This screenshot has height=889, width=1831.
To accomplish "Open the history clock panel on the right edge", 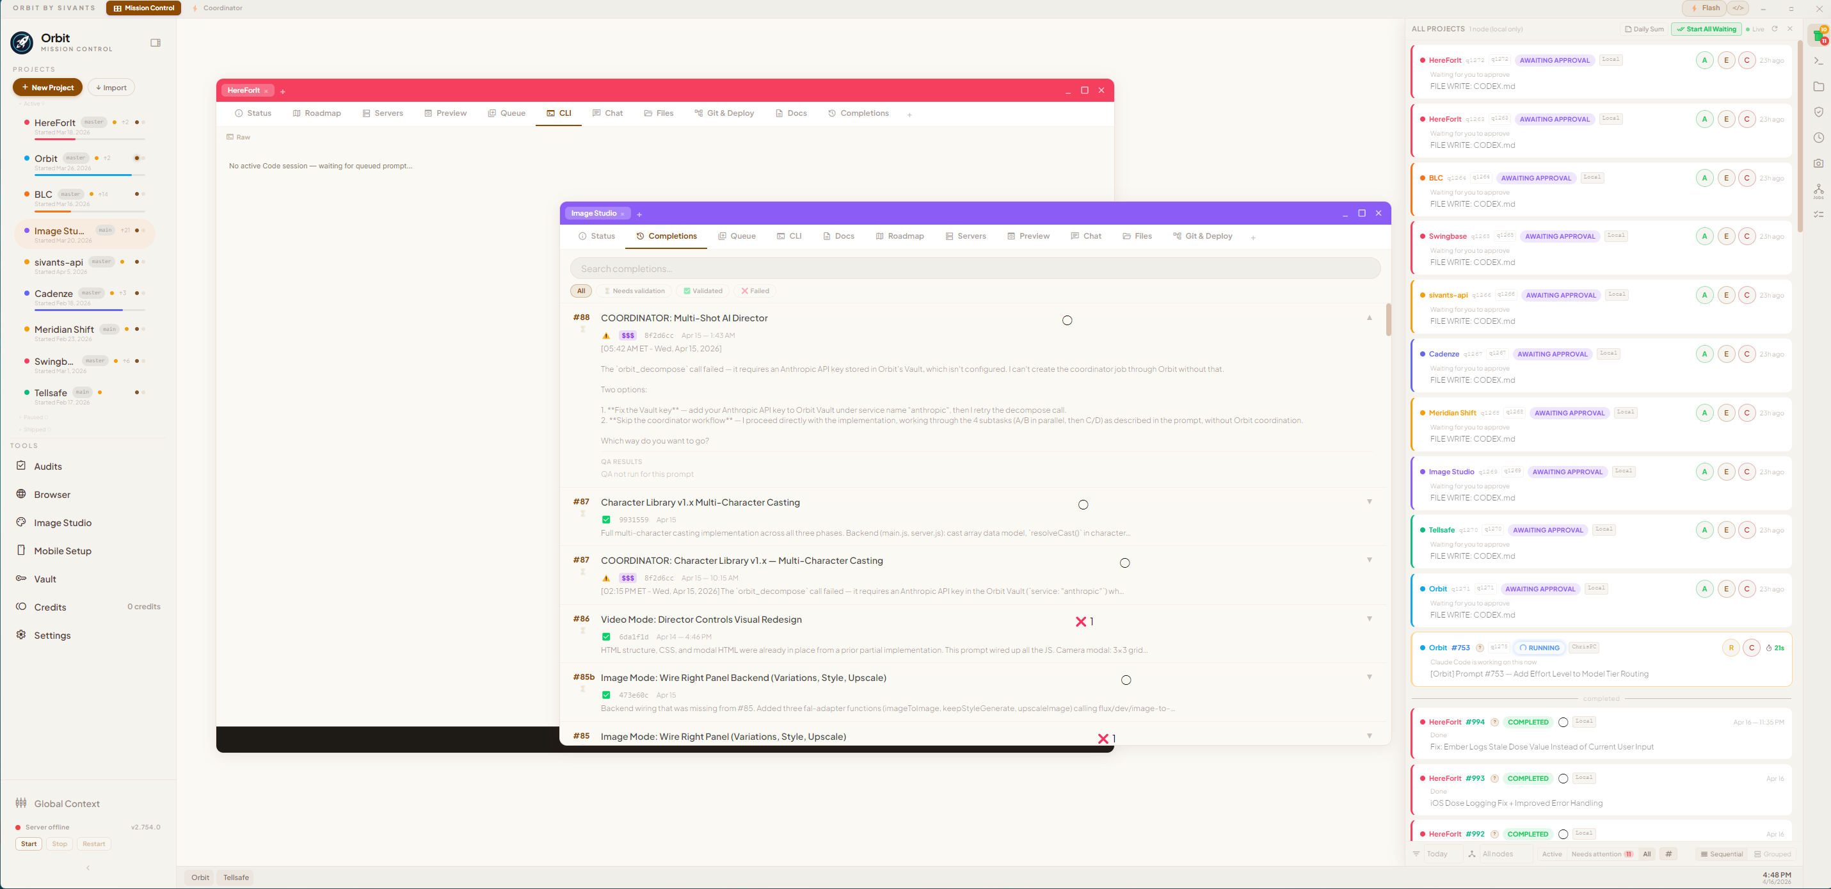I will (1819, 137).
